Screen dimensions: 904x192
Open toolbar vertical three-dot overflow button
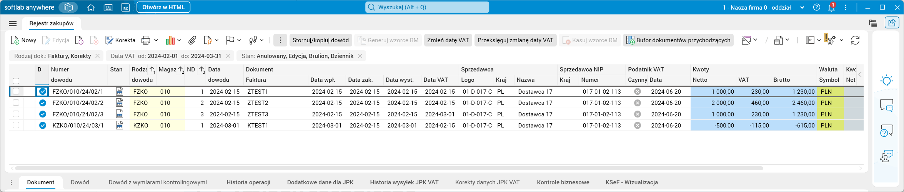click(x=280, y=40)
